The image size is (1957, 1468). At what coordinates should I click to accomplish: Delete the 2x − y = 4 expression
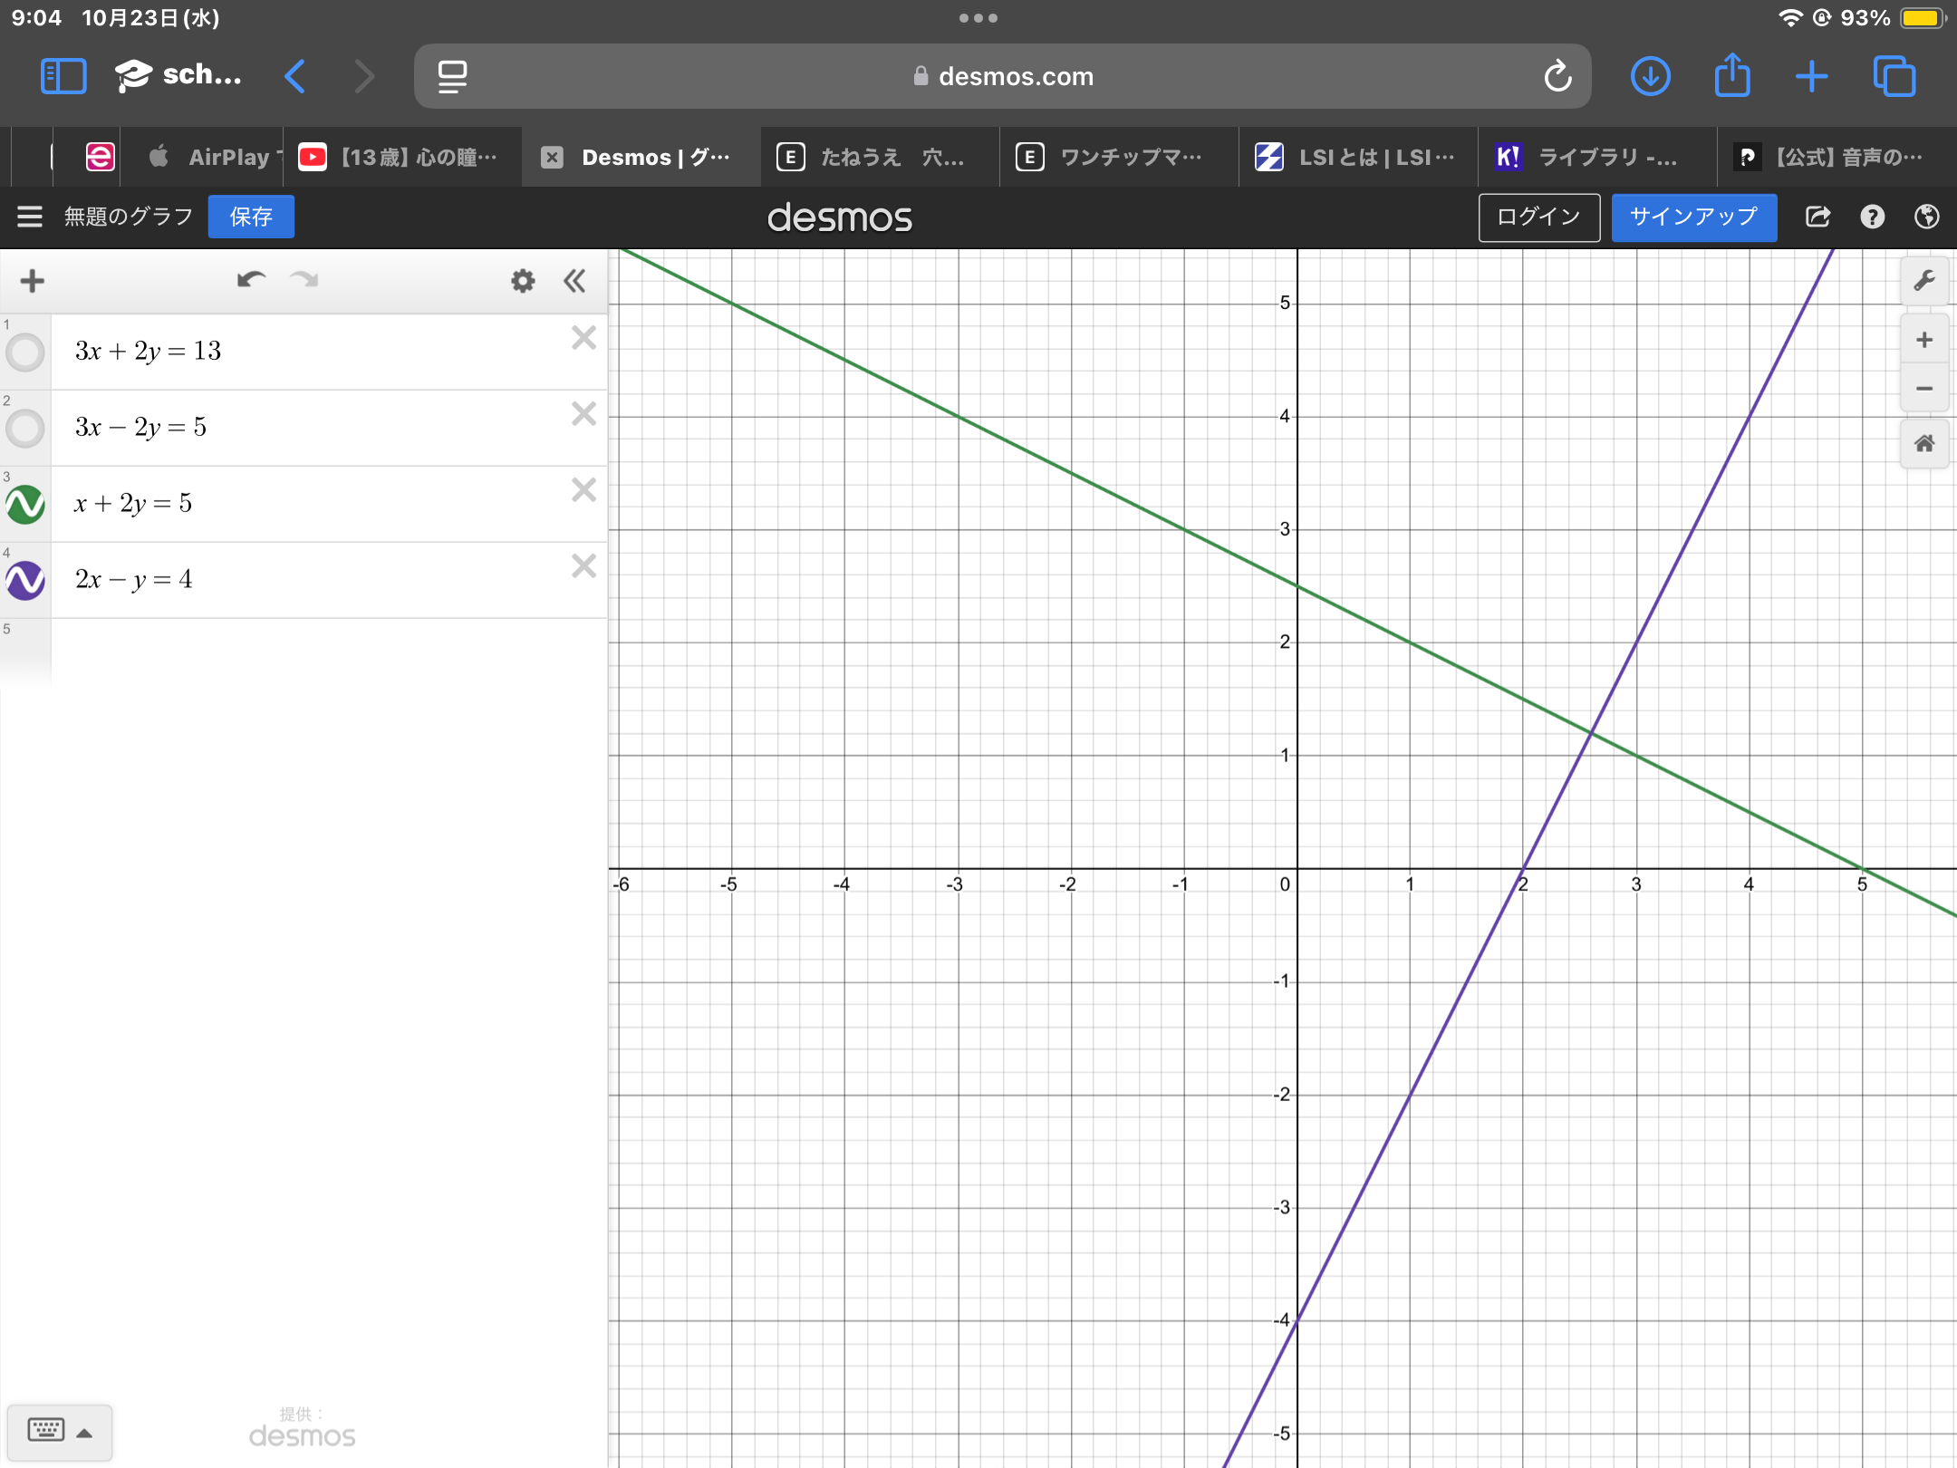(x=584, y=566)
